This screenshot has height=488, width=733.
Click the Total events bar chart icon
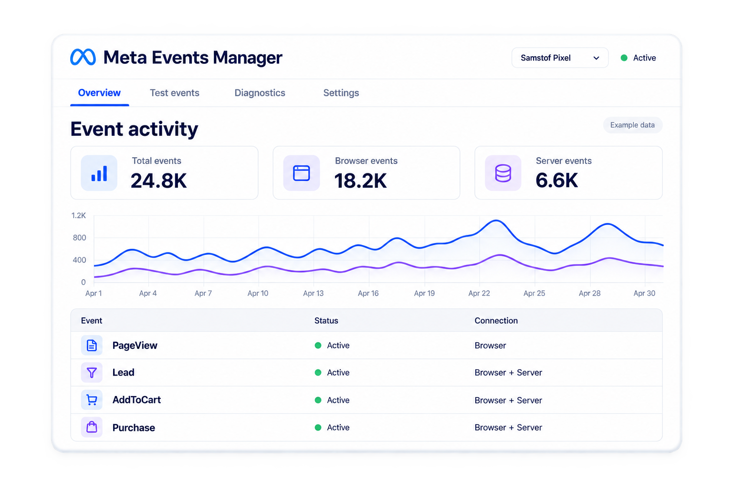[x=99, y=173]
